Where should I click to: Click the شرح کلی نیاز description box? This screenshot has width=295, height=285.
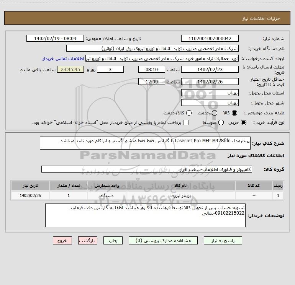point(145,143)
